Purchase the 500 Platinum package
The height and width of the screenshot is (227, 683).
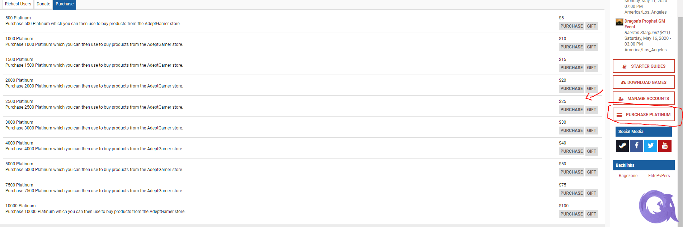coord(571,26)
